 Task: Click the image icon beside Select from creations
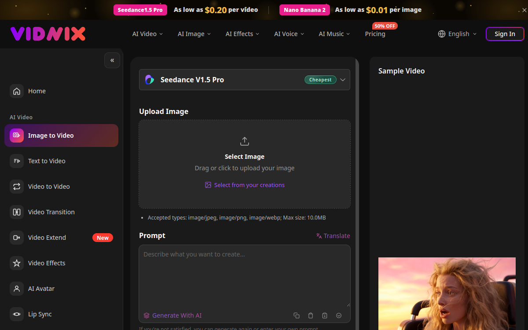pos(208,185)
